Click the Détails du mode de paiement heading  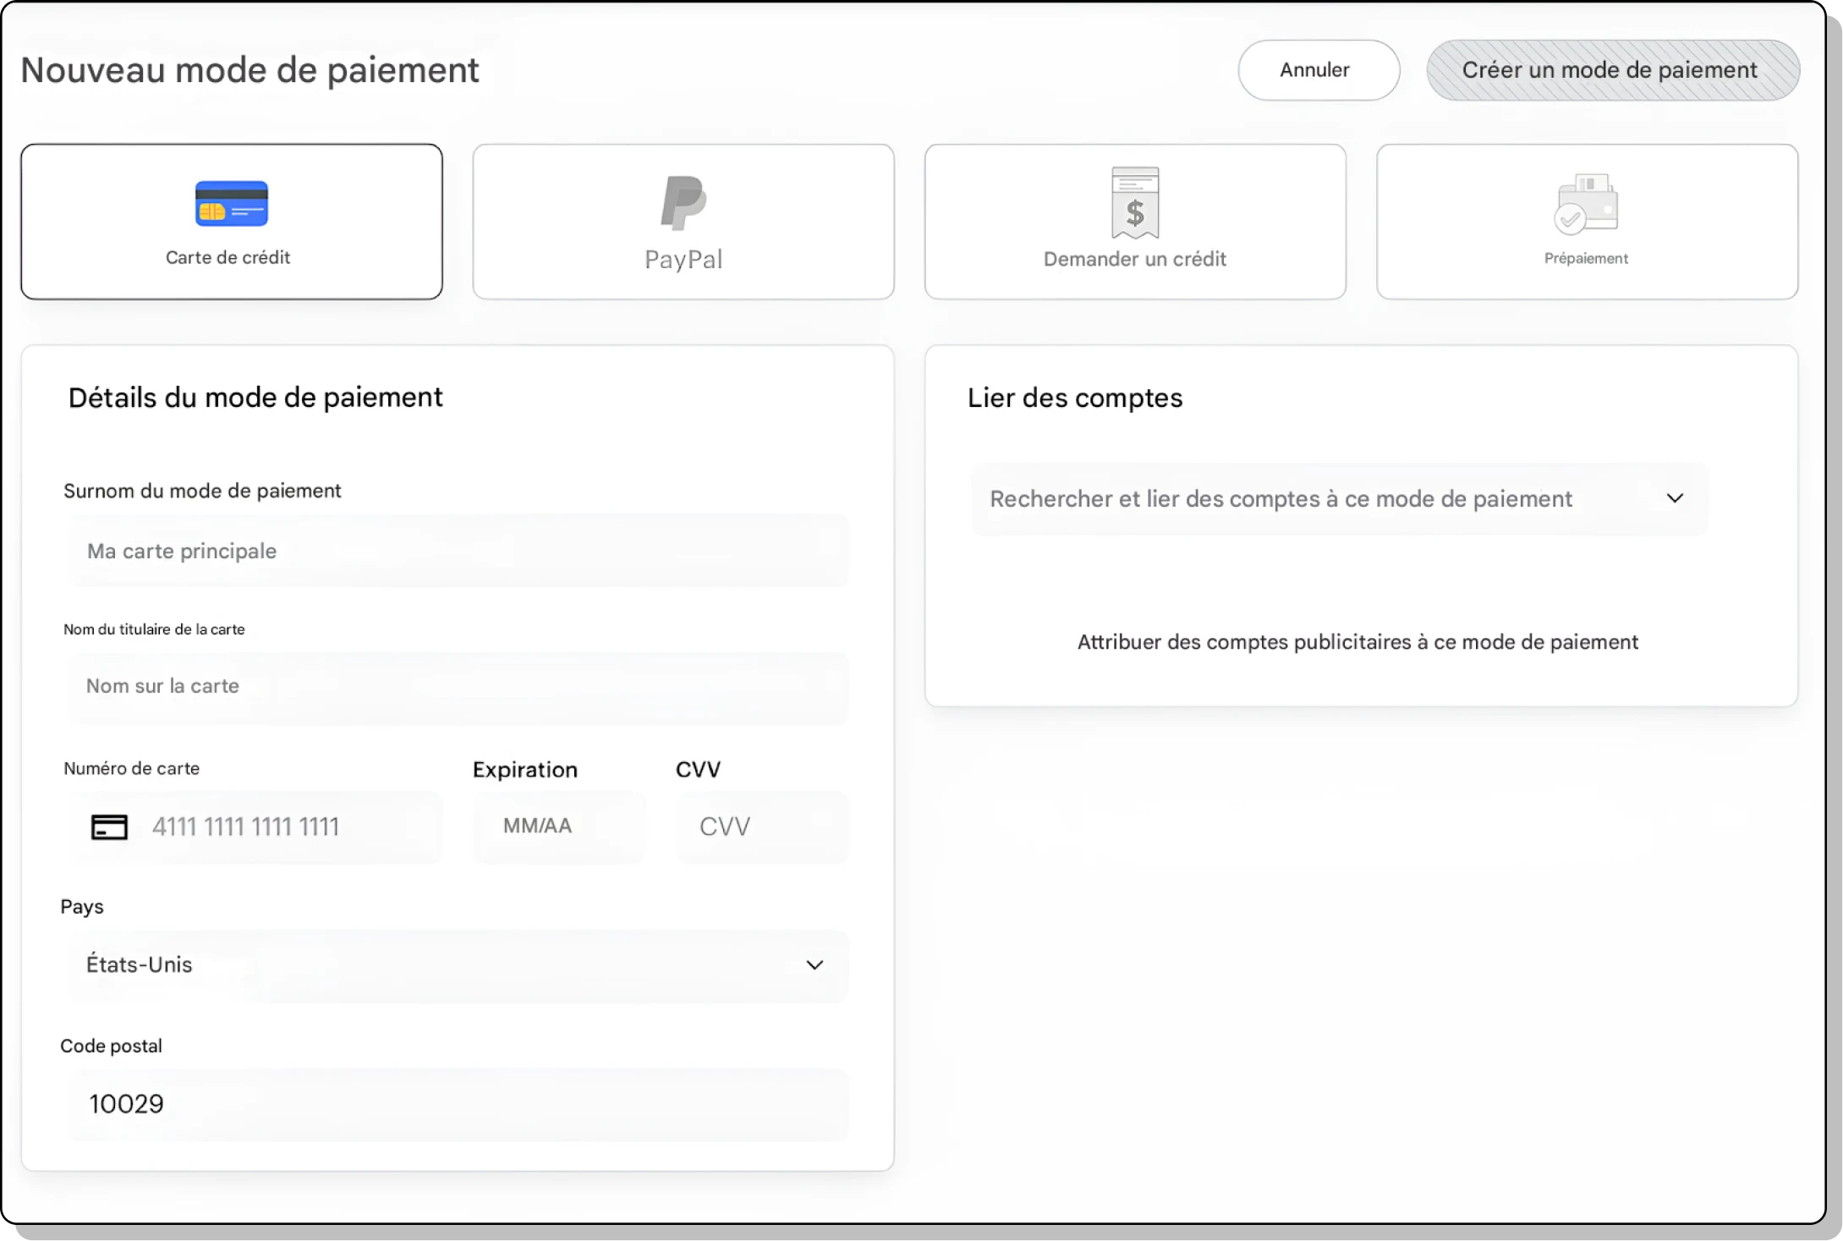click(x=255, y=398)
